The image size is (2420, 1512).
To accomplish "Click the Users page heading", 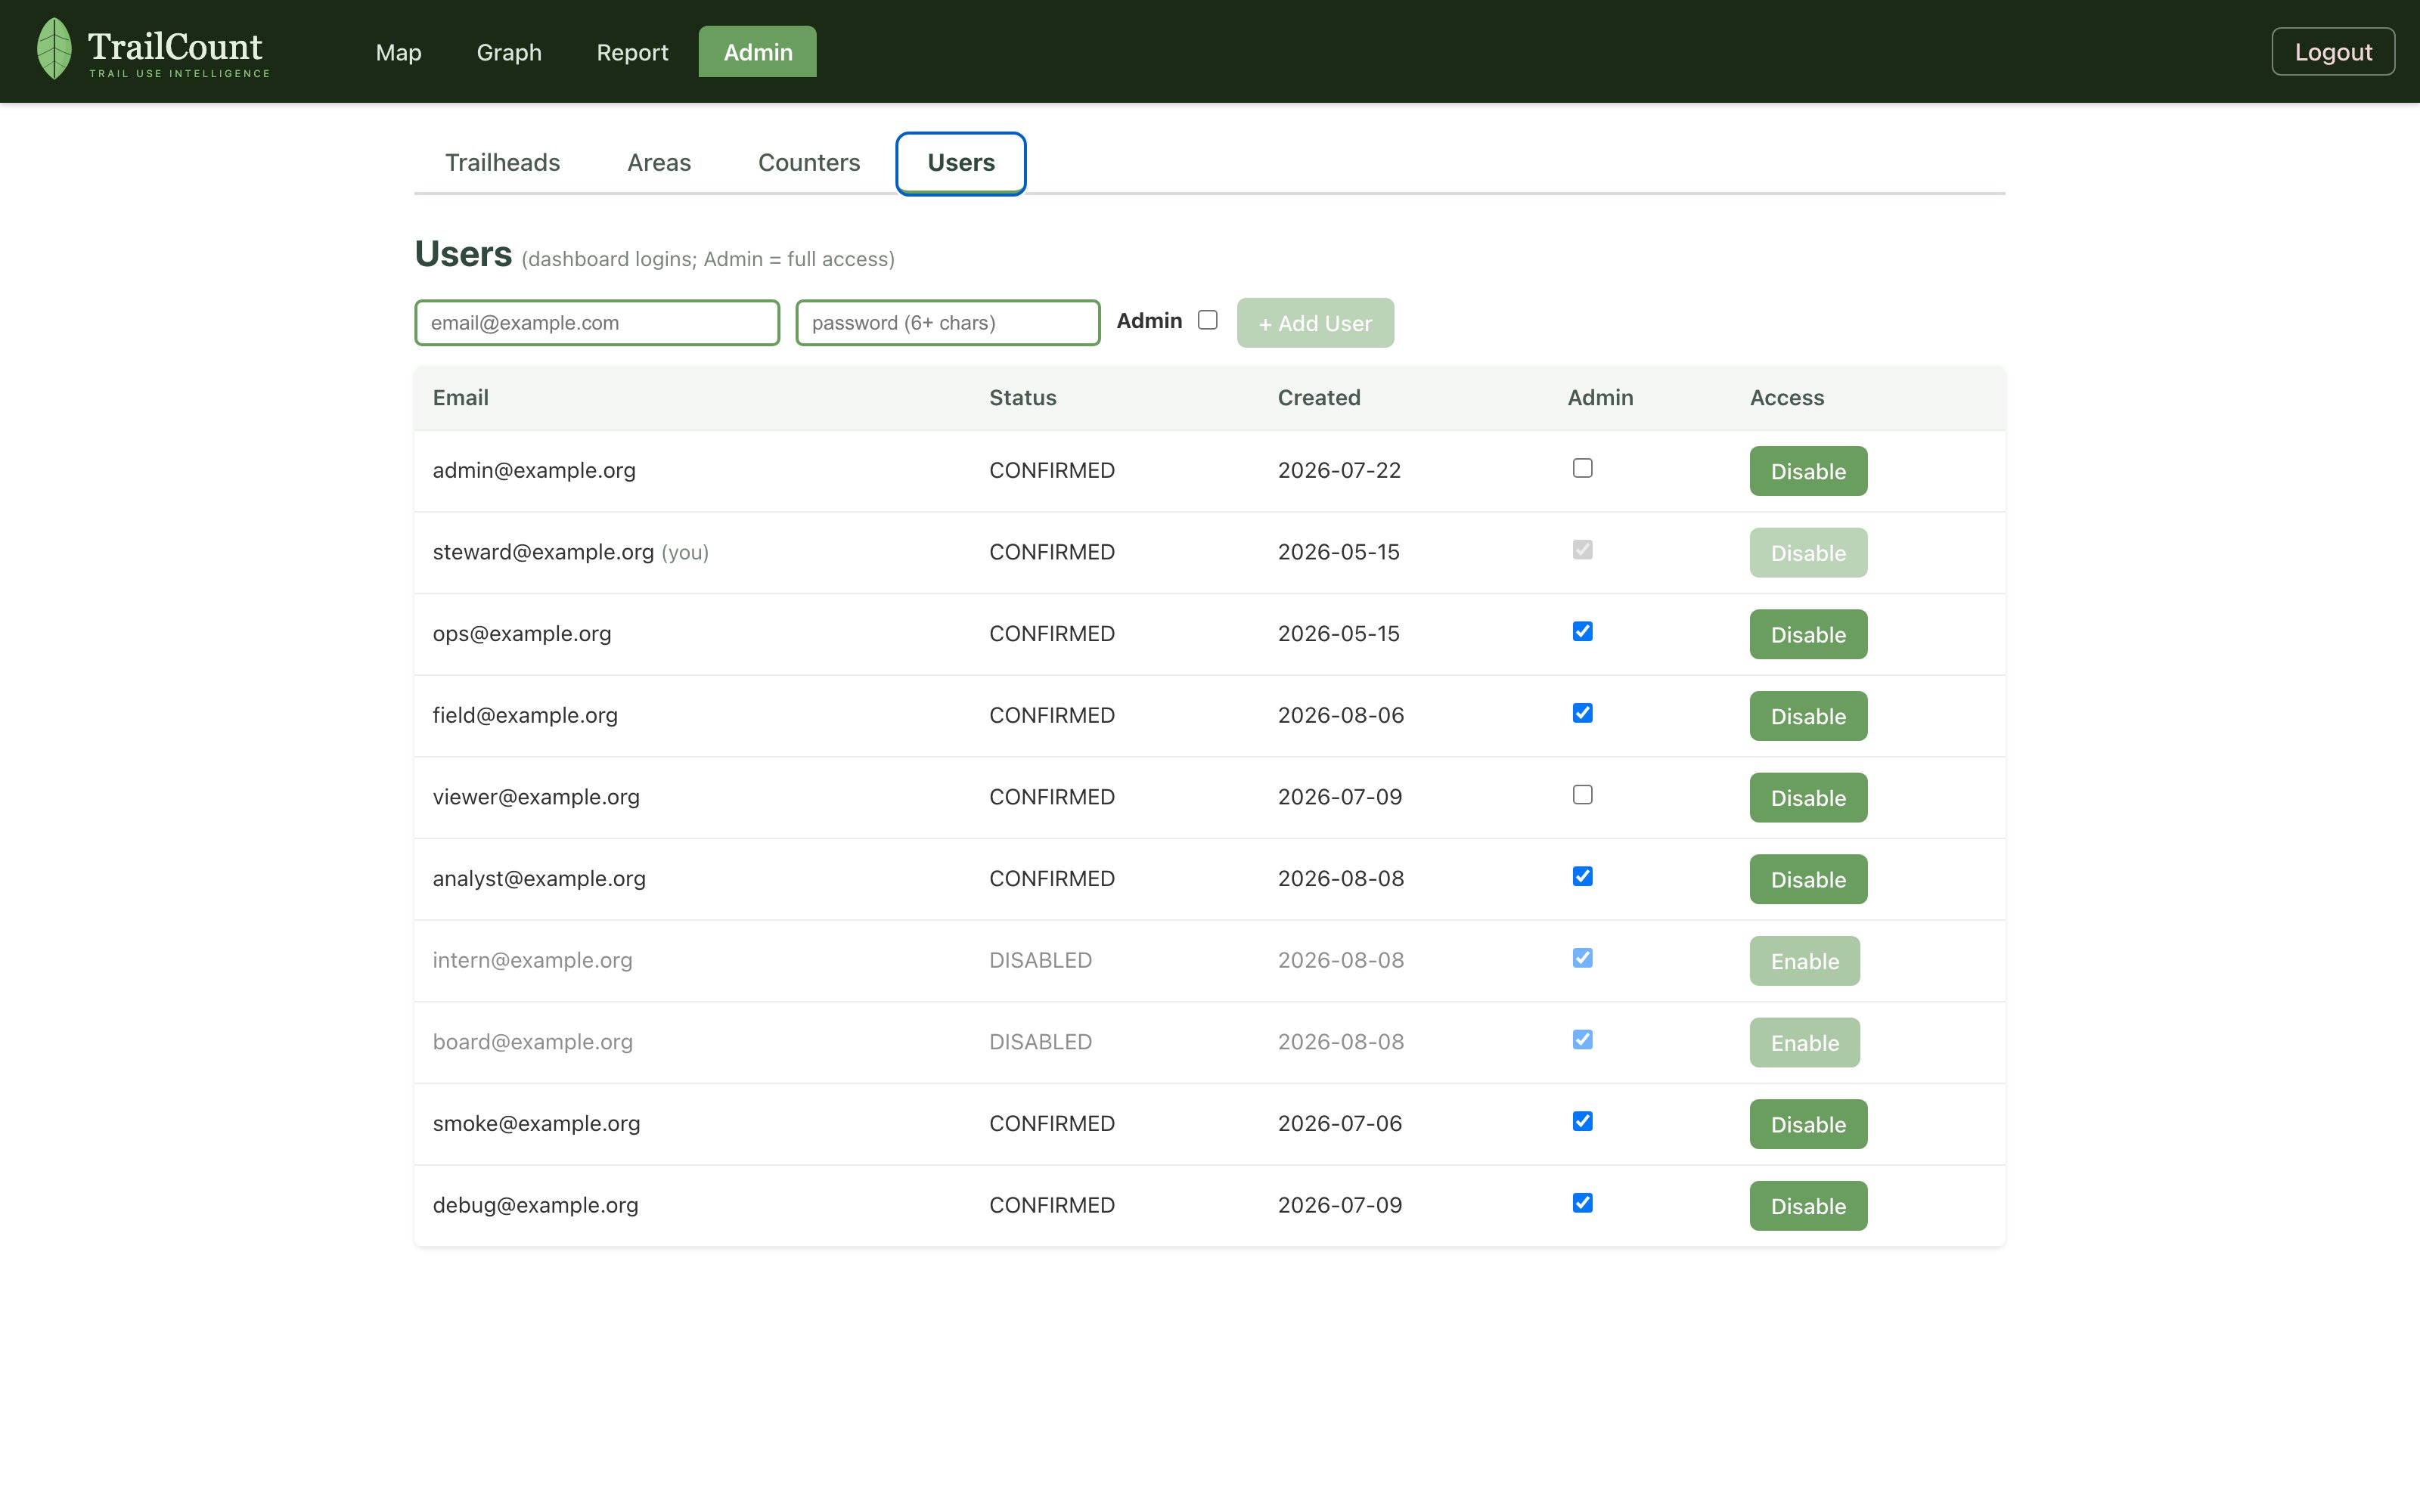I will point(463,254).
